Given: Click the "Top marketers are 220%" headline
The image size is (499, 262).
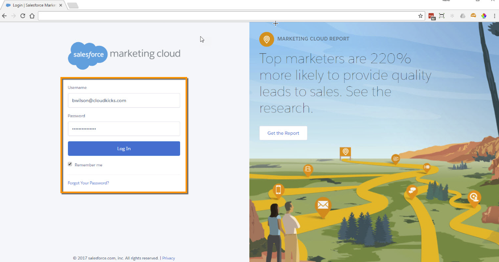Looking at the screenshot, I should [335, 59].
